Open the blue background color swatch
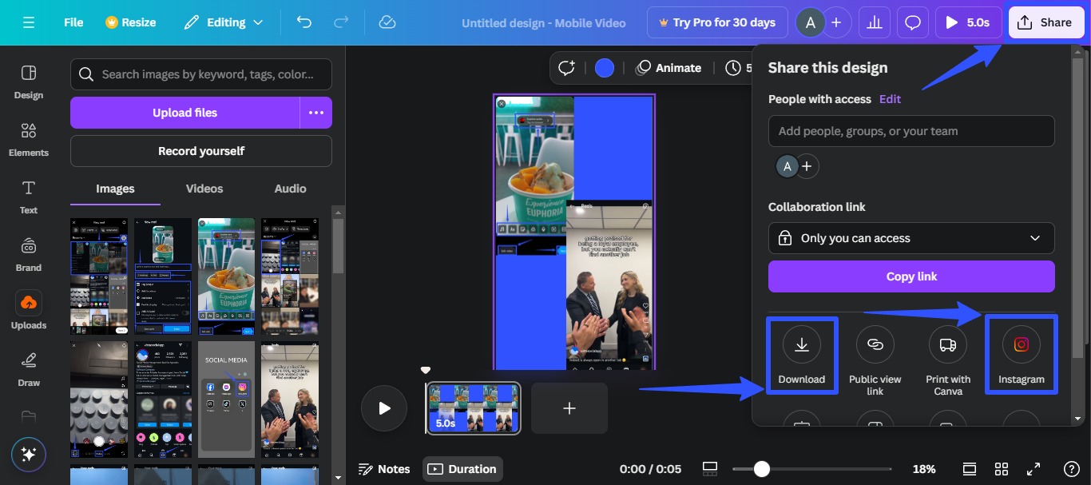The width and height of the screenshot is (1091, 485). pos(605,67)
